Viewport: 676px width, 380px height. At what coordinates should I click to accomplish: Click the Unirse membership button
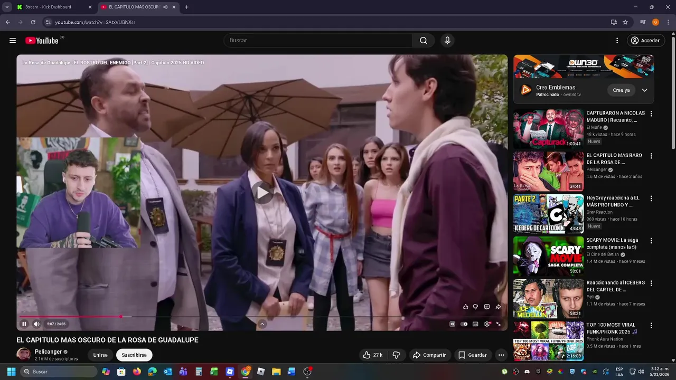tap(100, 355)
